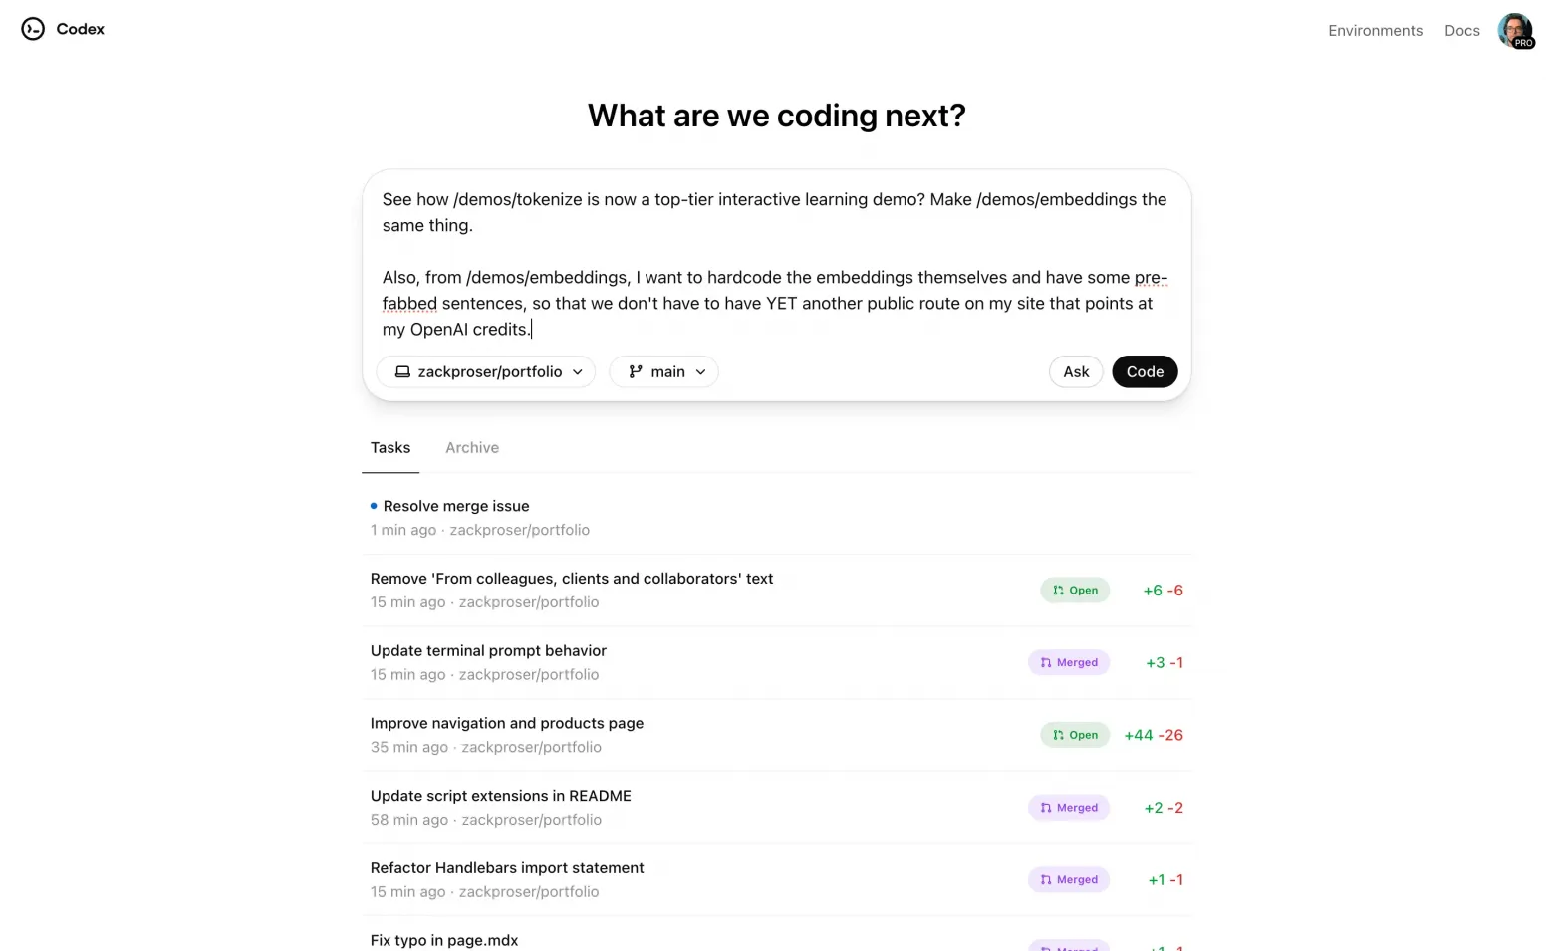Open the task Update terminal prompt behavior
The width and height of the screenshot is (1554, 951).
point(488,650)
